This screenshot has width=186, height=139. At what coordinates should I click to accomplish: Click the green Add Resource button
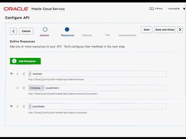[25, 61]
